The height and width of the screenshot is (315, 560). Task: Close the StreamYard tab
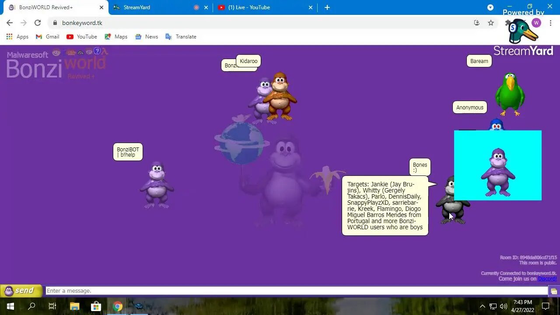point(206,7)
